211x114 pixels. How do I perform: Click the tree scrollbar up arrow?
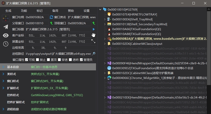click(x=209, y=9)
